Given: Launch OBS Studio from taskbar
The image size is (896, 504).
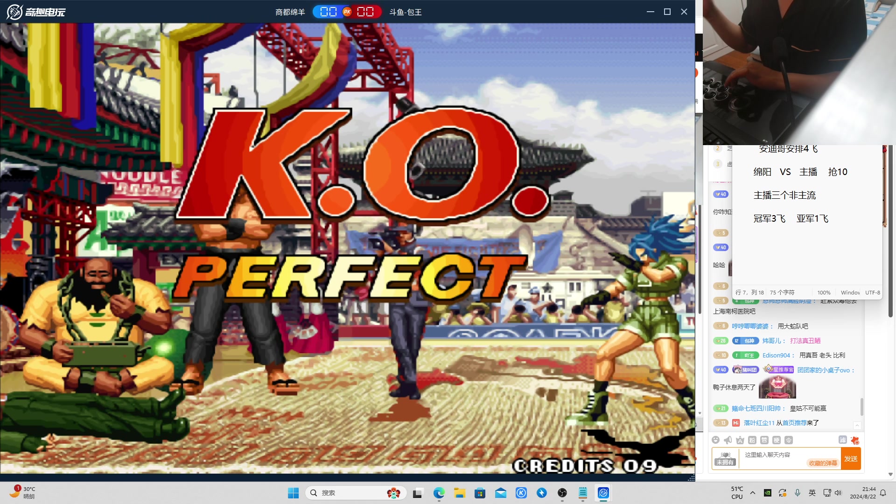Looking at the screenshot, I should click(562, 493).
